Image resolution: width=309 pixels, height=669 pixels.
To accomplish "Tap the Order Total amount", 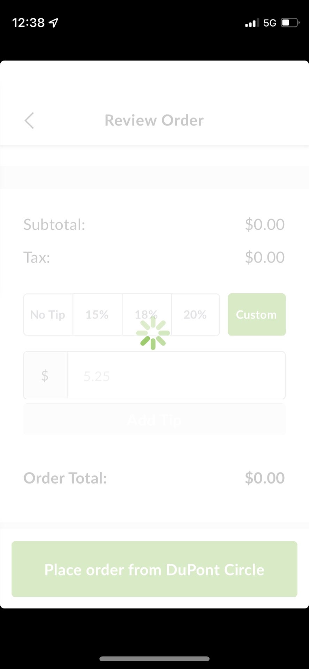I will pos(265,478).
